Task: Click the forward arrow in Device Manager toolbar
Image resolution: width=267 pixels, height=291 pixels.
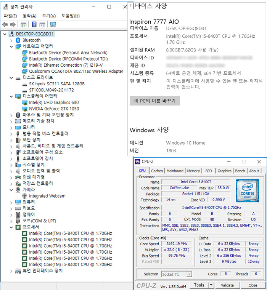Action: 13,24
